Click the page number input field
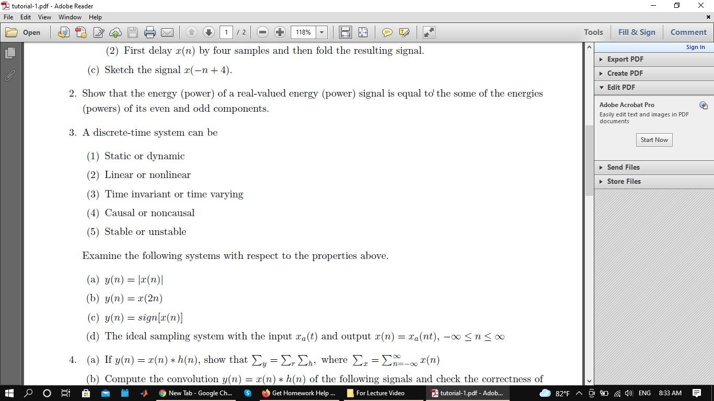This screenshot has height=401, width=714. click(226, 32)
